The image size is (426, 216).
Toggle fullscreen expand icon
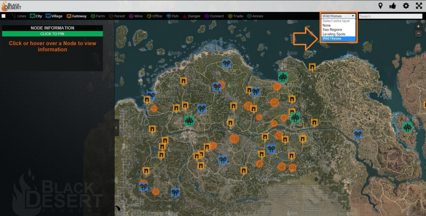[419, 6]
